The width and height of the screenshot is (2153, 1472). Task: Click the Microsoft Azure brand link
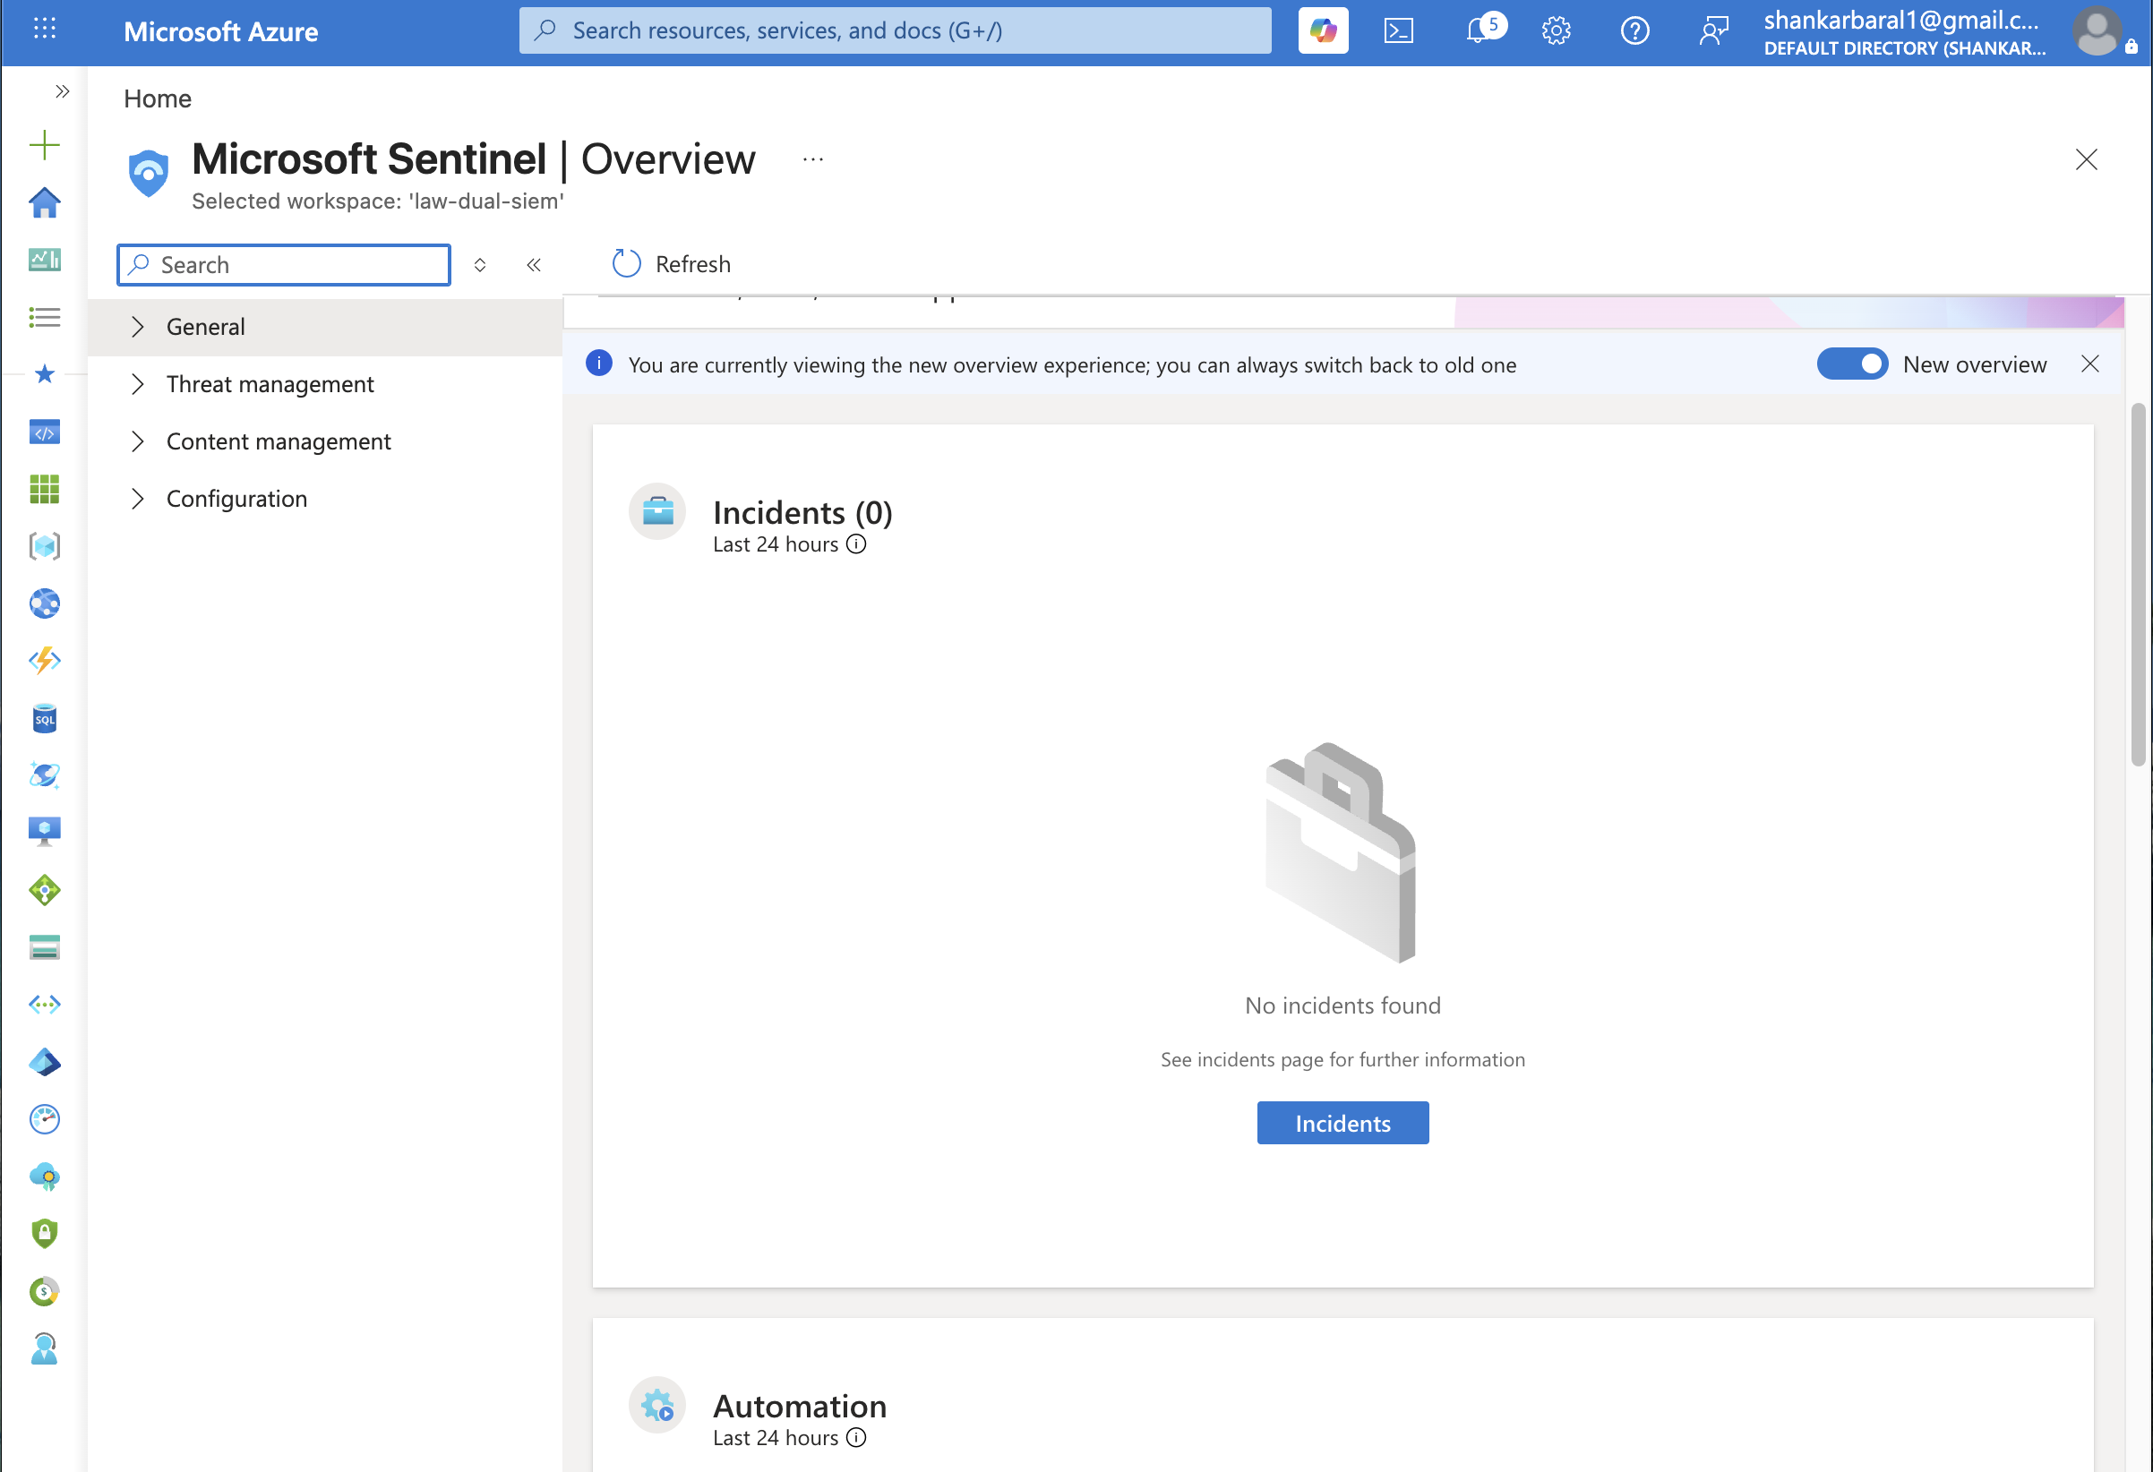220,31
